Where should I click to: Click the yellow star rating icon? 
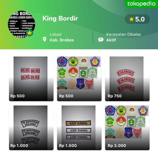131,19
